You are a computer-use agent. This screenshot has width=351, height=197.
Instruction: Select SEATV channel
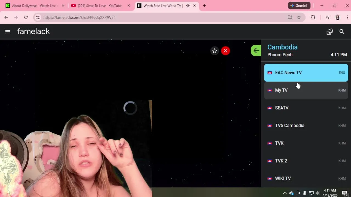tap(306, 108)
